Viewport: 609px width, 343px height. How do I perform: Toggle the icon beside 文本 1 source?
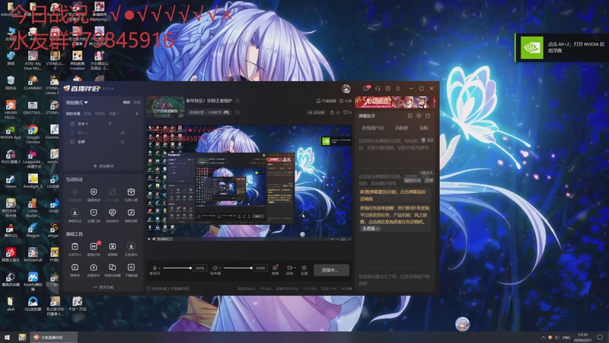(110, 123)
